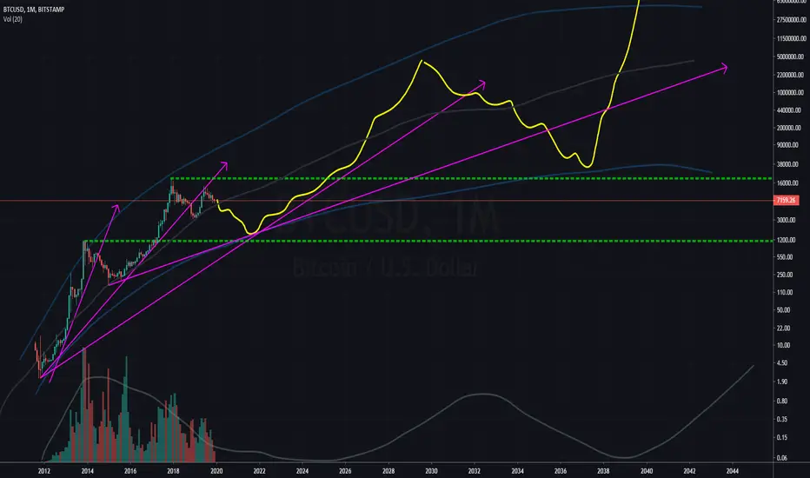
Task: Select the 2042 time axis label
Action: [x=689, y=471]
